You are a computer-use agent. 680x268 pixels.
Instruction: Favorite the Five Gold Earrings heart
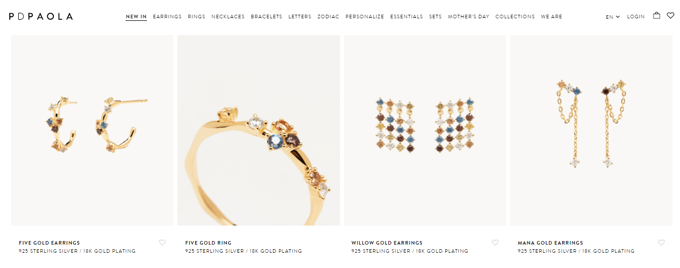(x=162, y=243)
